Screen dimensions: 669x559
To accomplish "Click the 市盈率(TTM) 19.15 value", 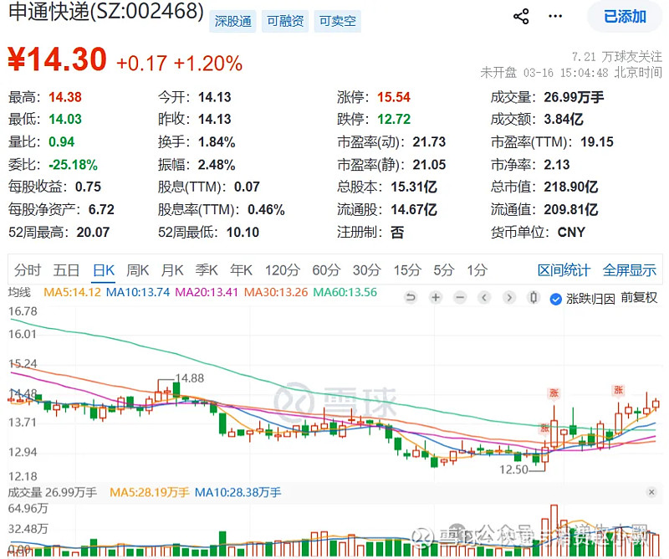I will (x=597, y=141).
